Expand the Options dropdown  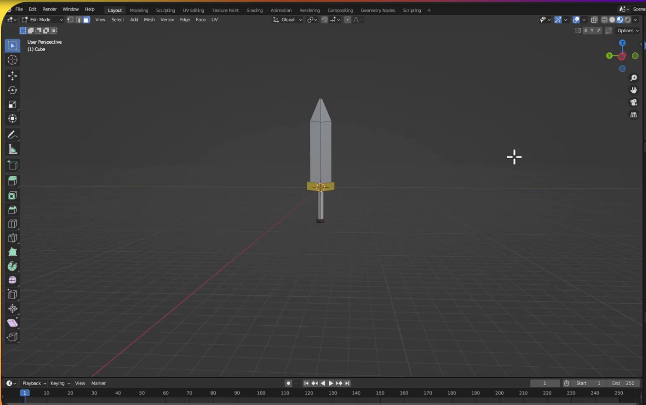coord(628,30)
